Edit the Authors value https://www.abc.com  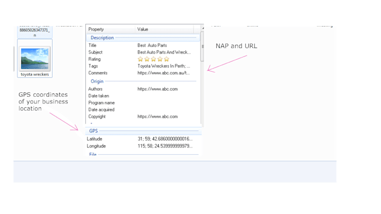(157, 89)
